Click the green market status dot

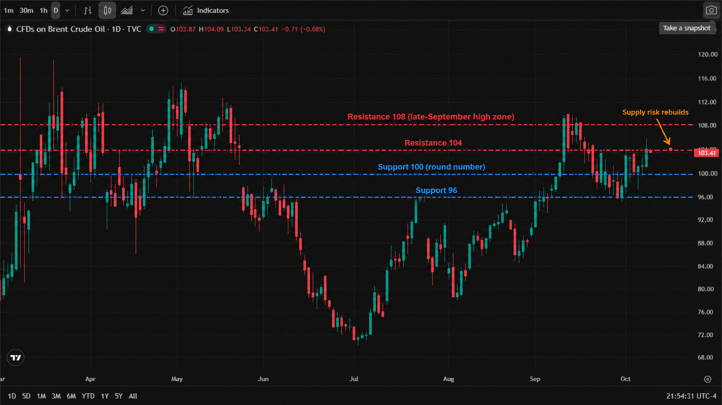coord(151,29)
